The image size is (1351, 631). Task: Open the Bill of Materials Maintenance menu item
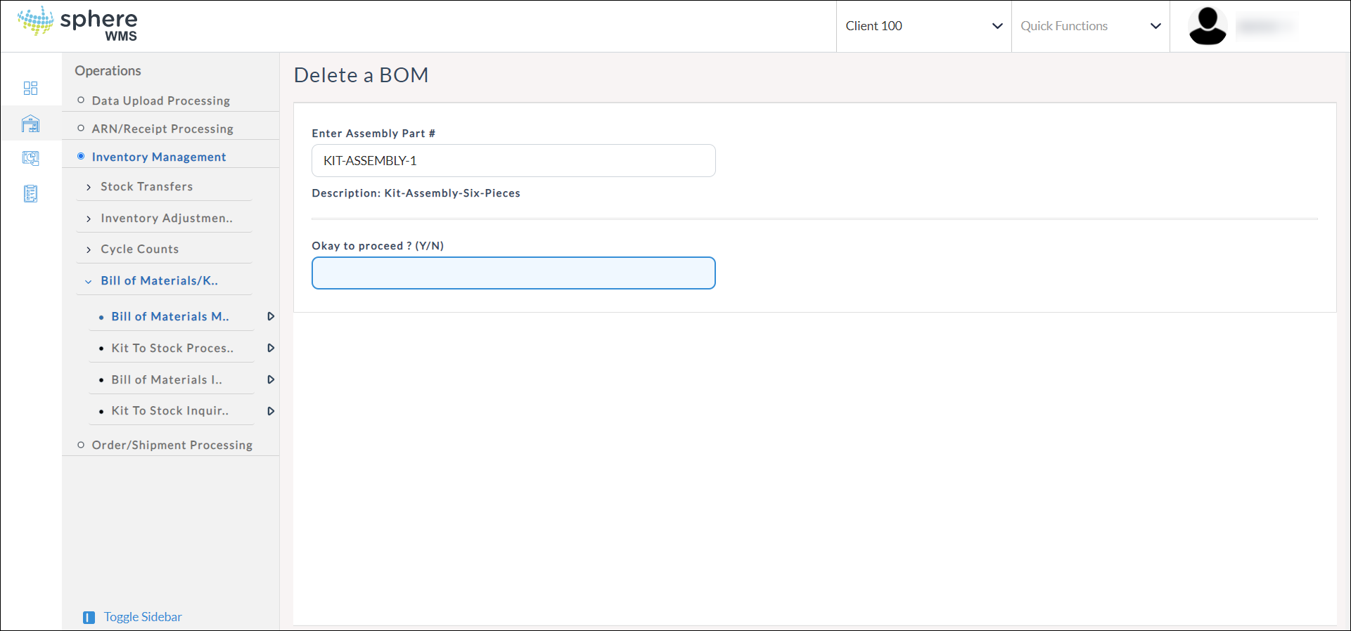[169, 316]
